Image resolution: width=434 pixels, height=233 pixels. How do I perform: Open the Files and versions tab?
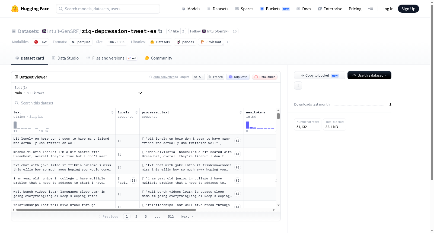click(111, 58)
